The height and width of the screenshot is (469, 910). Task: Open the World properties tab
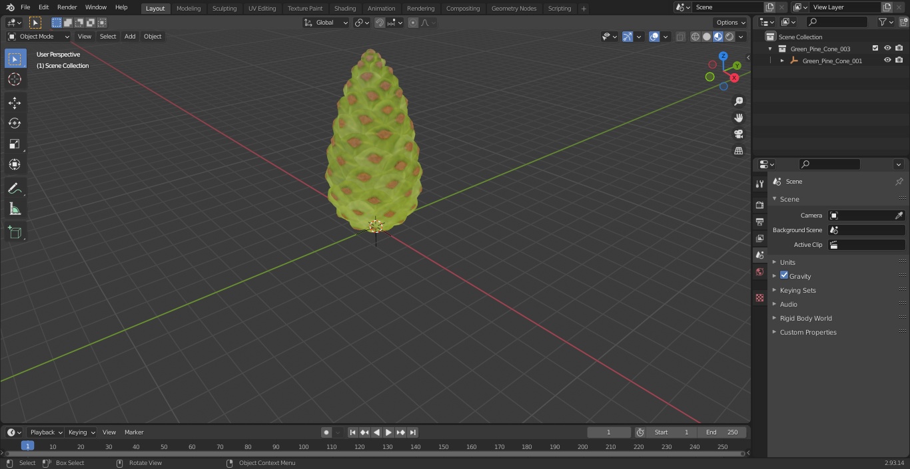click(759, 272)
